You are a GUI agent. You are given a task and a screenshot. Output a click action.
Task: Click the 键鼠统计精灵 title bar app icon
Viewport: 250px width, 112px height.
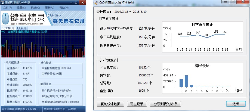2,2
